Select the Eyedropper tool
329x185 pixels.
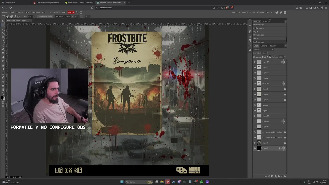coord(3,41)
